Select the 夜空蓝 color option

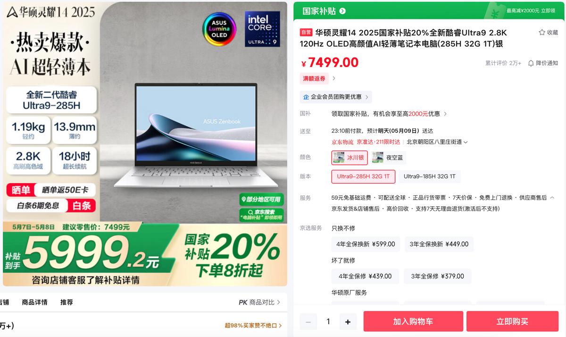click(389, 158)
